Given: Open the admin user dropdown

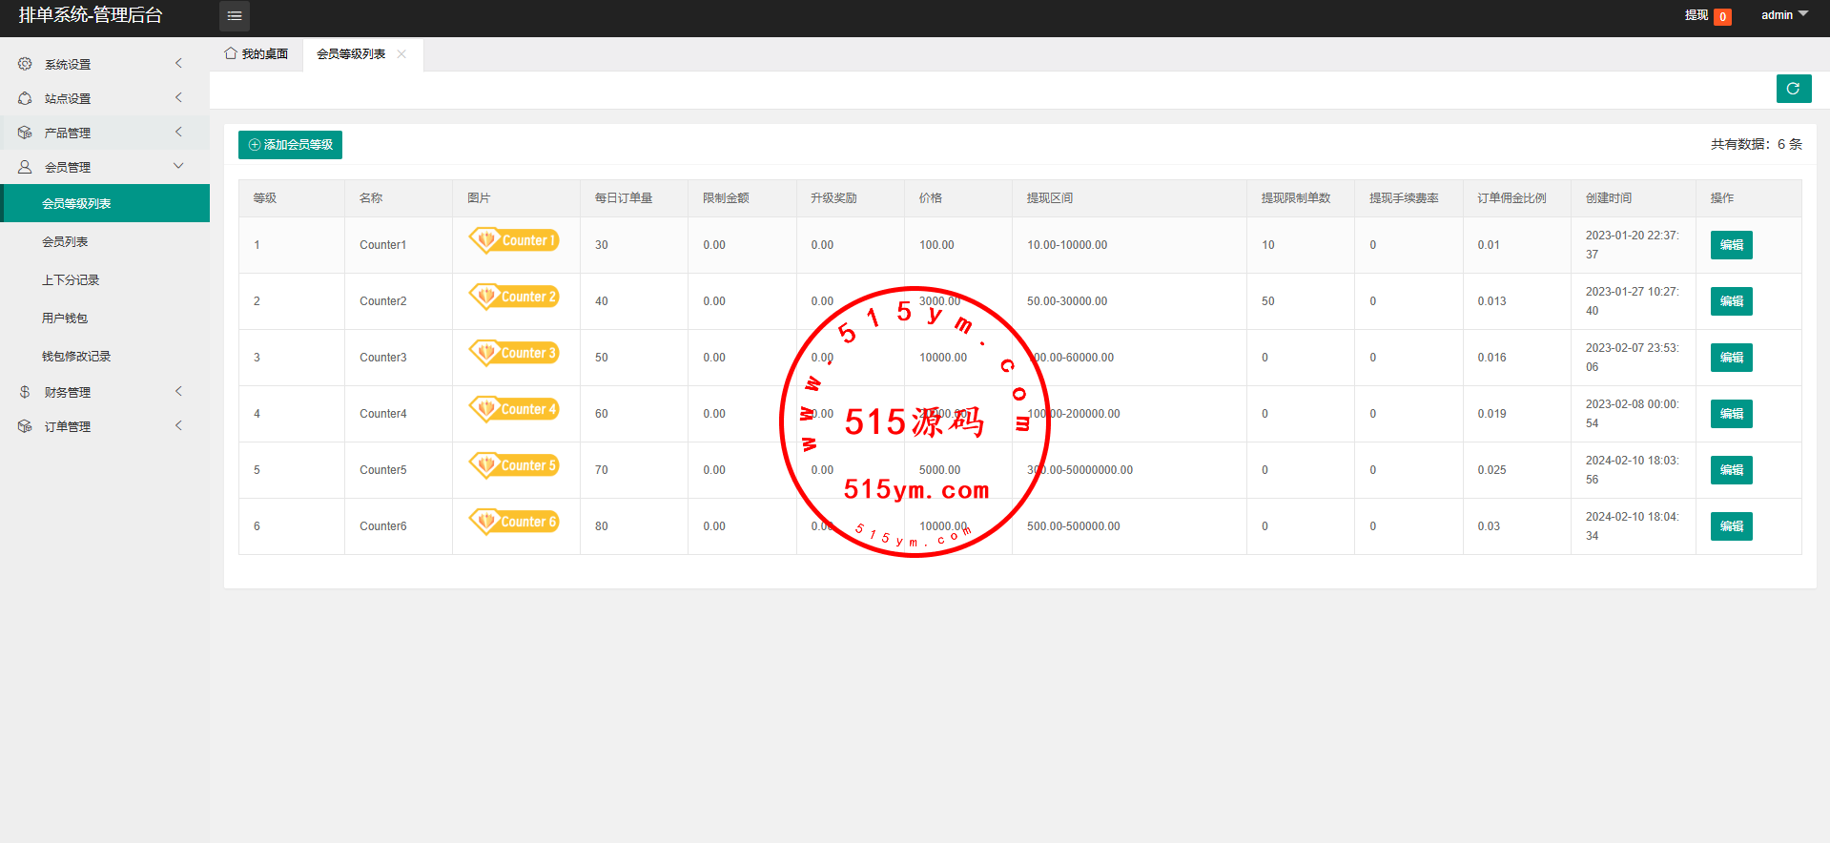Looking at the screenshot, I should [x=1783, y=15].
